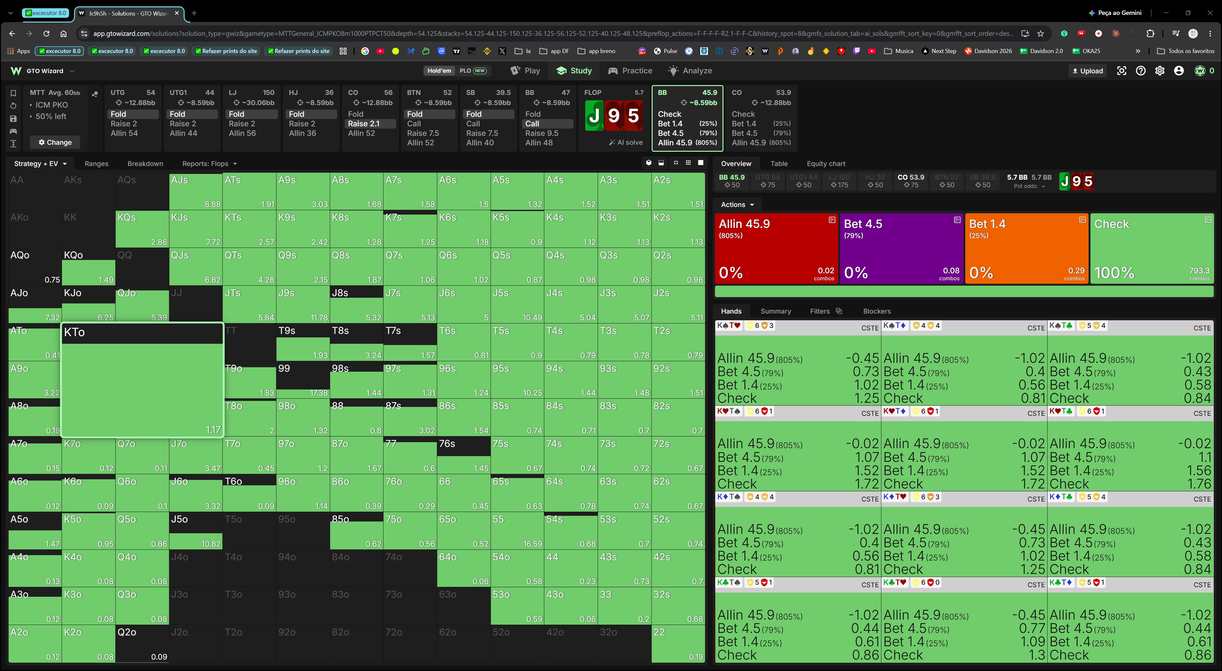Open the user account profile icon
The image size is (1222, 671).
[x=1179, y=70]
